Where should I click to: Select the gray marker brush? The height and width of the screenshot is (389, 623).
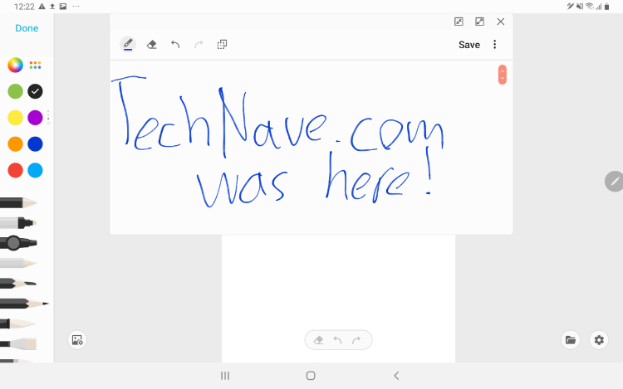pos(18,223)
